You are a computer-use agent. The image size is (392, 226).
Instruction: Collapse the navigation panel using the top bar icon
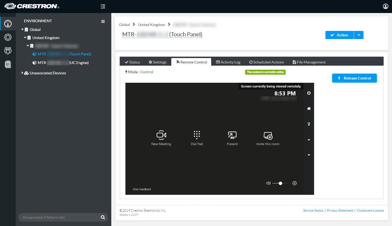(103, 6)
